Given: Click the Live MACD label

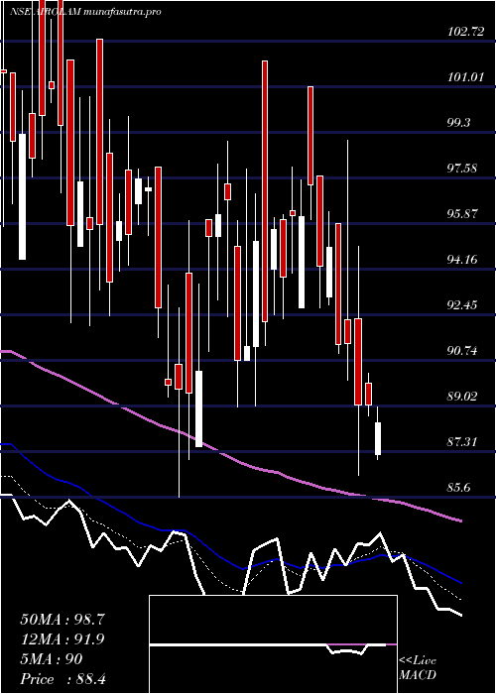Looking at the screenshot, I should pyautogui.click(x=418, y=668).
